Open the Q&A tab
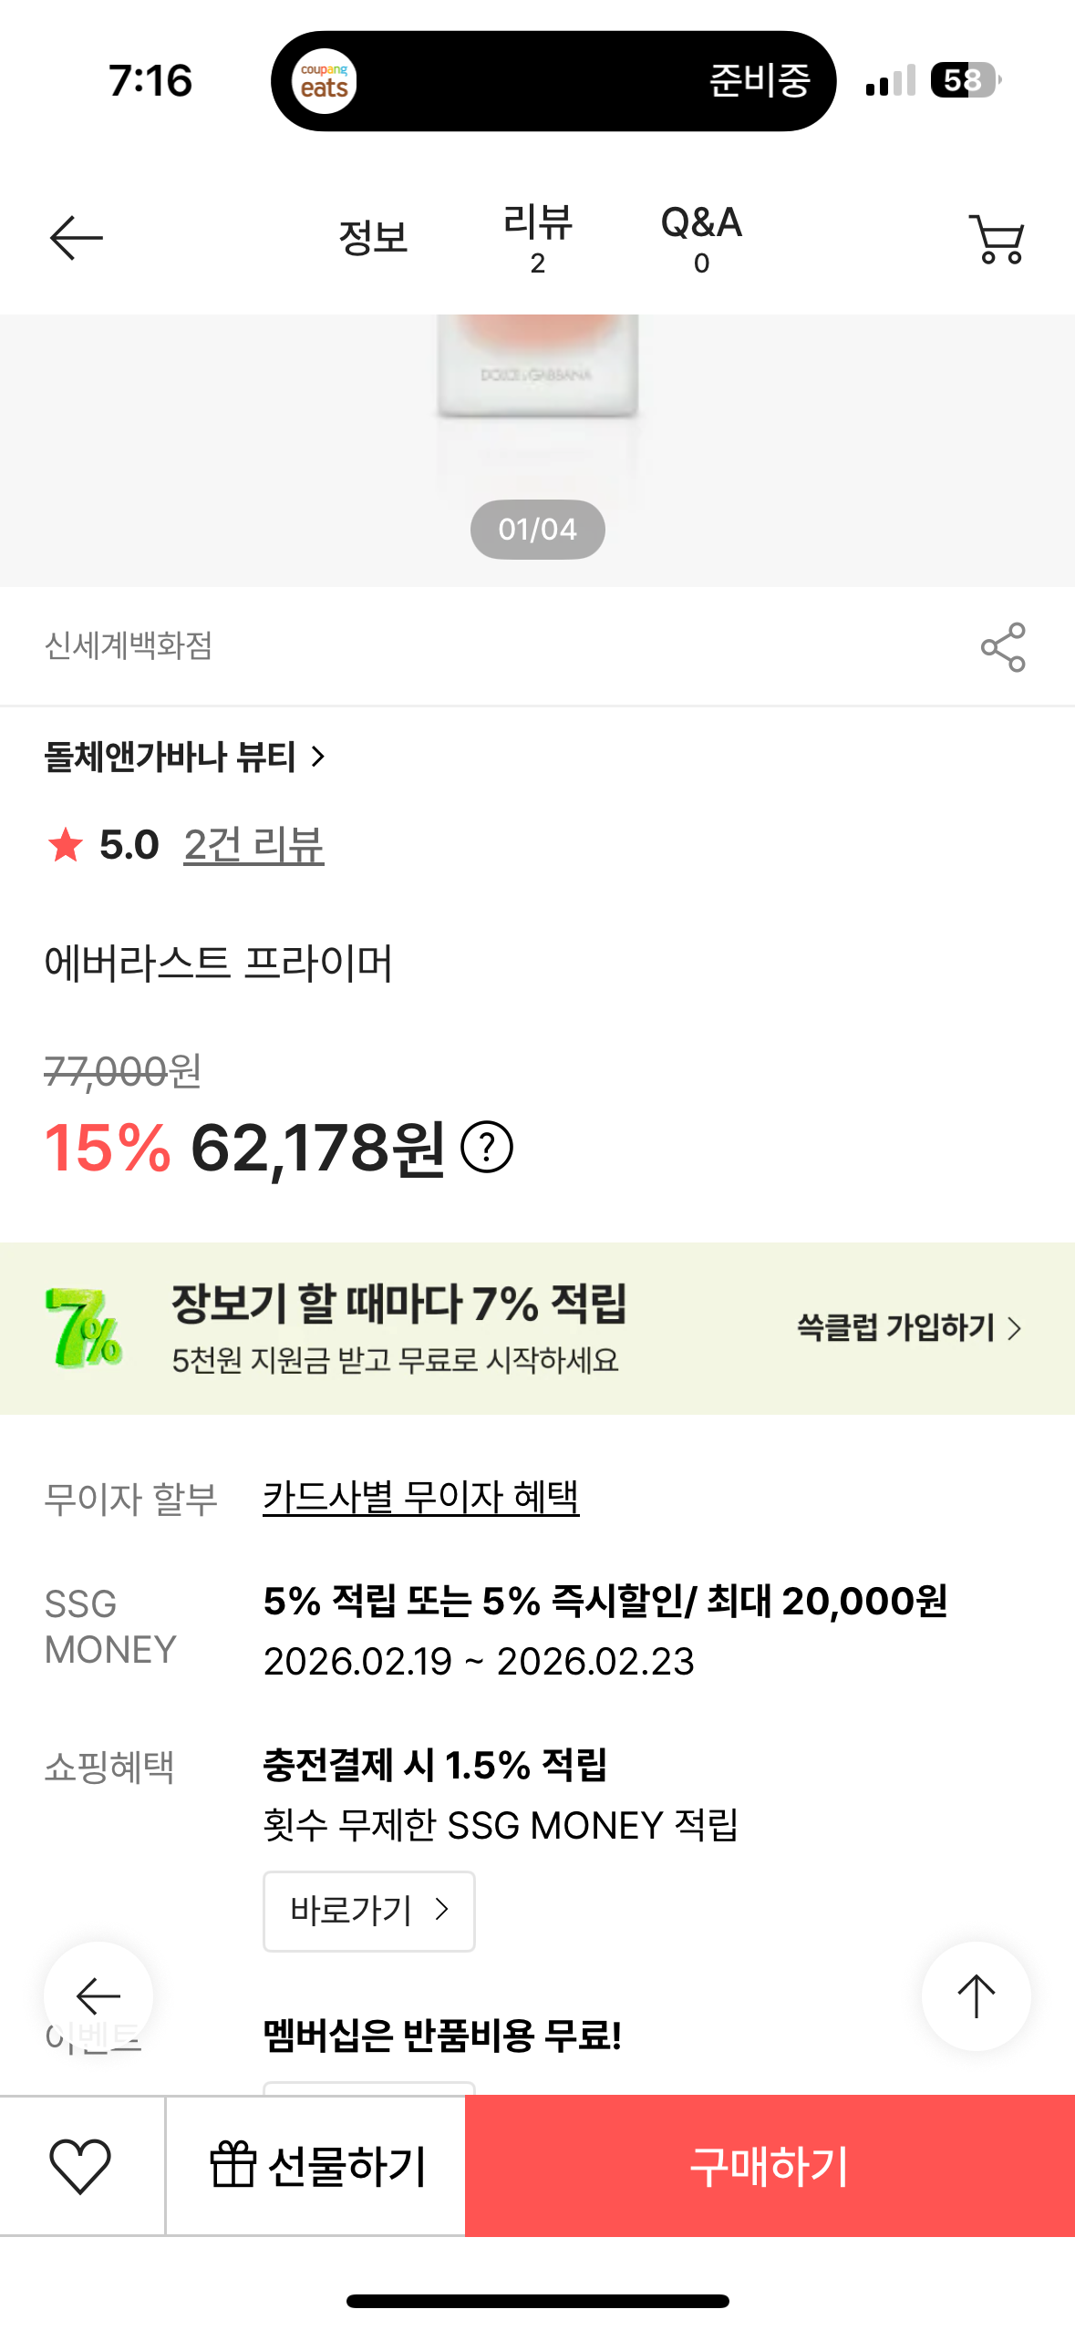 pos(701,239)
